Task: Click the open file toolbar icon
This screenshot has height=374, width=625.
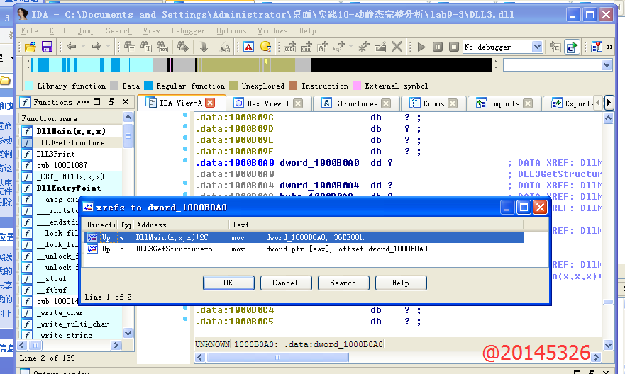Action: [31, 47]
